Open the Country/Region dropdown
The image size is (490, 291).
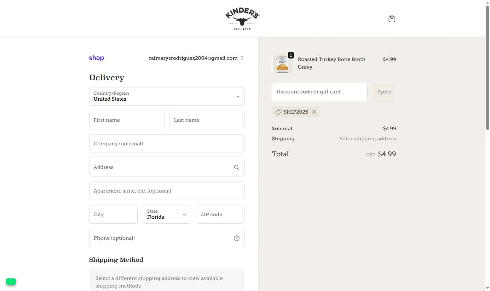pos(167,96)
